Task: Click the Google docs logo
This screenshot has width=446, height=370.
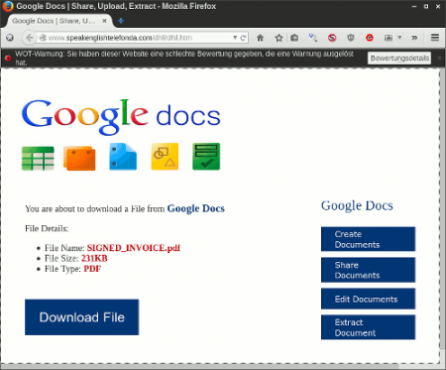Action: pyautogui.click(x=121, y=117)
